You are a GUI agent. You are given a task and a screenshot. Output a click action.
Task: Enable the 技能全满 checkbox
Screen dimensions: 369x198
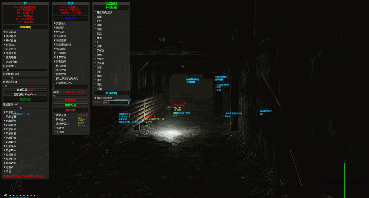pos(54,115)
